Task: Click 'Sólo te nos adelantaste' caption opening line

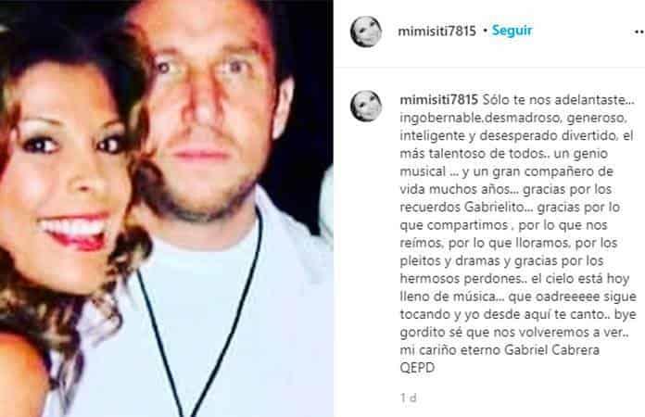Action: point(558,100)
